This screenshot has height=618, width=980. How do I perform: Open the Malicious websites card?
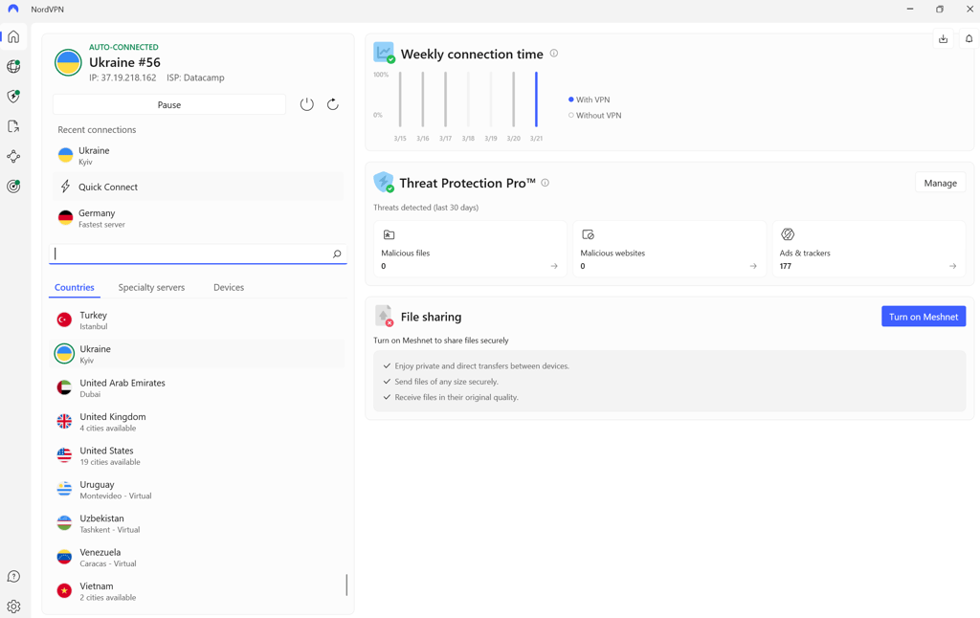[x=669, y=249]
